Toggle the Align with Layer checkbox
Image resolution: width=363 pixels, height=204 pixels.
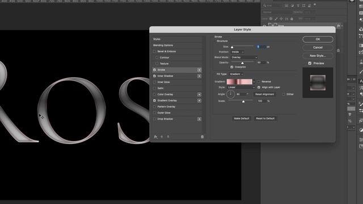pyautogui.click(x=259, y=87)
